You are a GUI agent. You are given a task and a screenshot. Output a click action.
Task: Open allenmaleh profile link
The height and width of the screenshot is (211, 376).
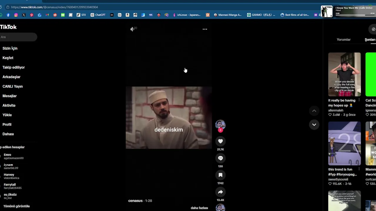coord(336,110)
